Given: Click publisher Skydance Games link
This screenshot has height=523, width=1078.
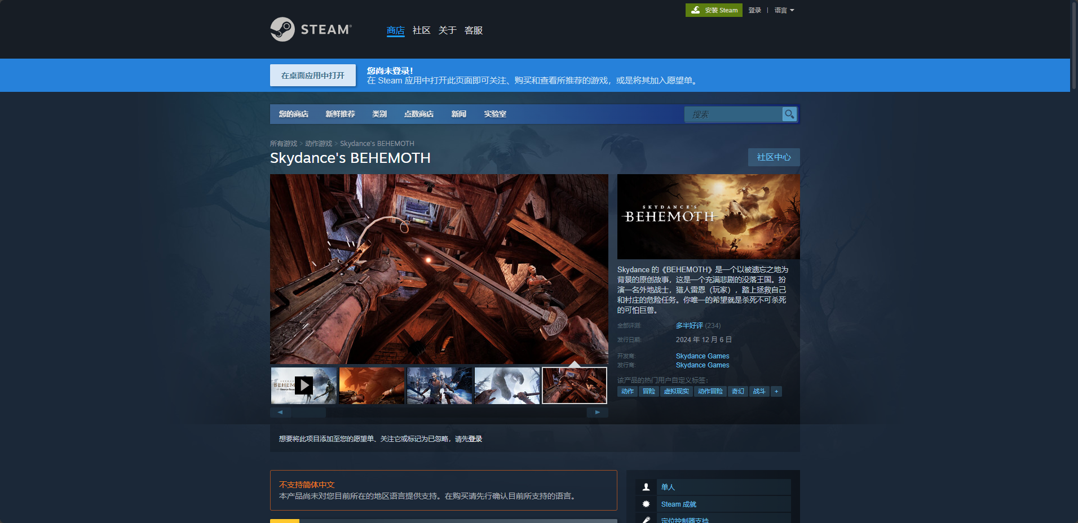Looking at the screenshot, I should point(703,365).
